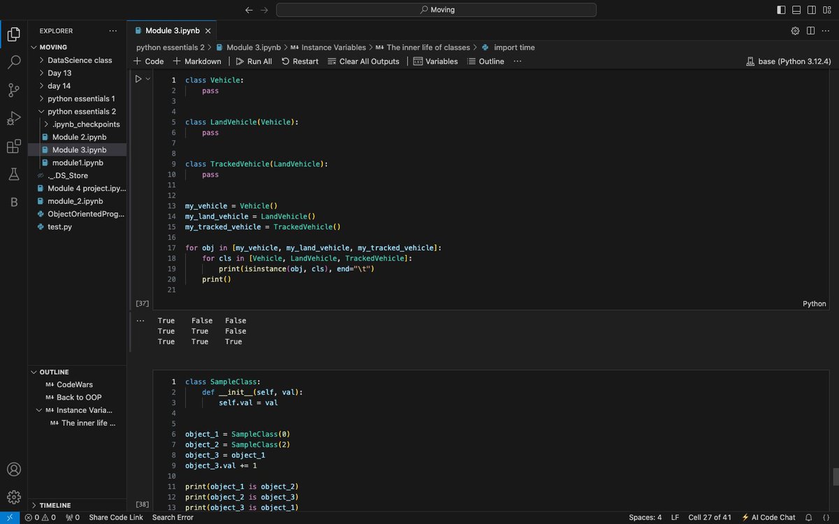Open the B extension icon in activity bar

pyautogui.click(x=13, y=203)
